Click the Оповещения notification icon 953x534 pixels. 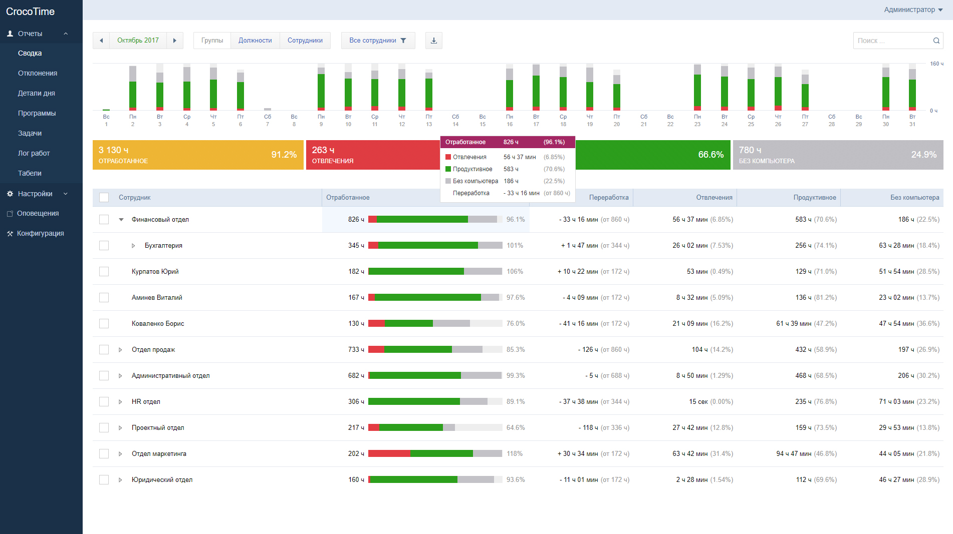click(10, 214)
